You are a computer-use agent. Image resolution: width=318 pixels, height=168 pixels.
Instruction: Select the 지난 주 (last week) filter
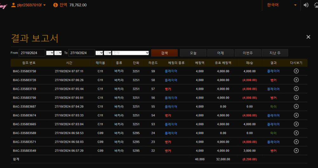(x=275, y=53)
